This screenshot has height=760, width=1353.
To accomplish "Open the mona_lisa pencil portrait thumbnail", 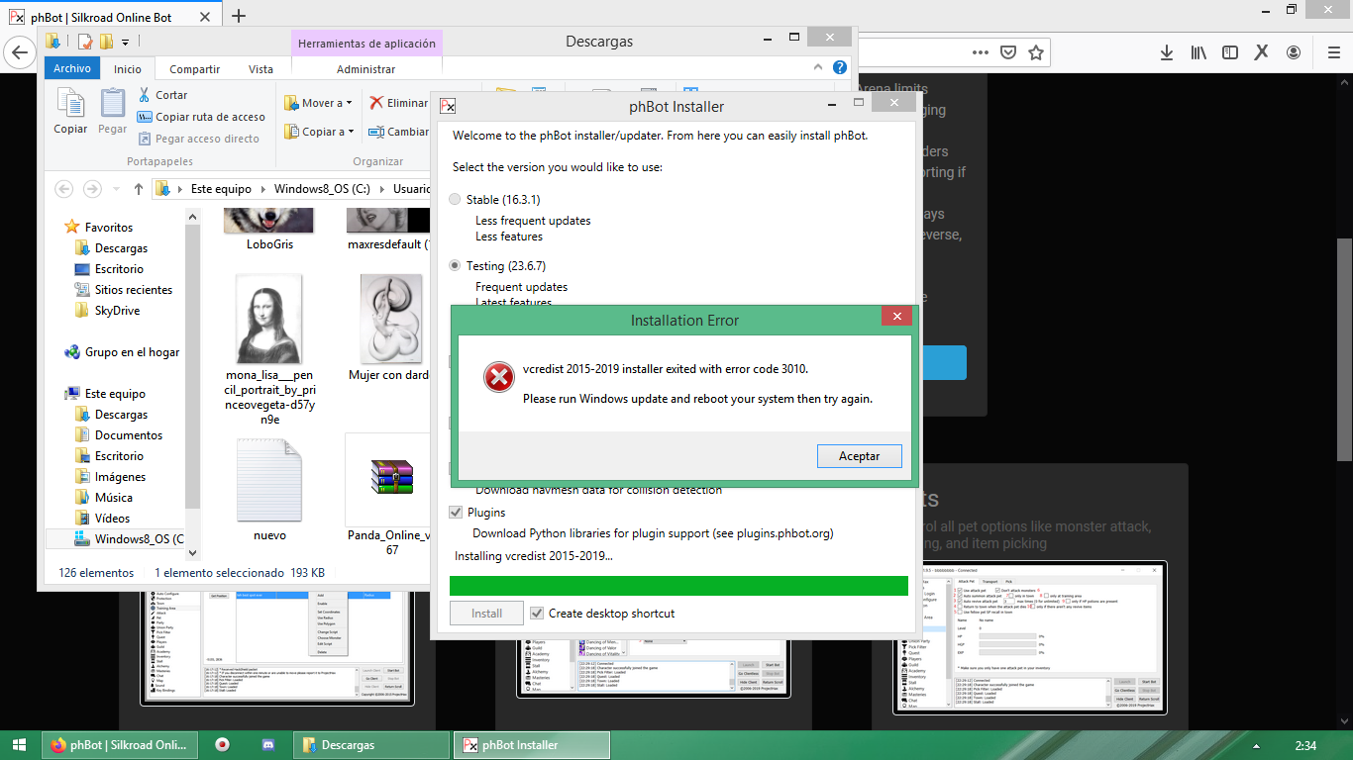I will tap(268, 319).
